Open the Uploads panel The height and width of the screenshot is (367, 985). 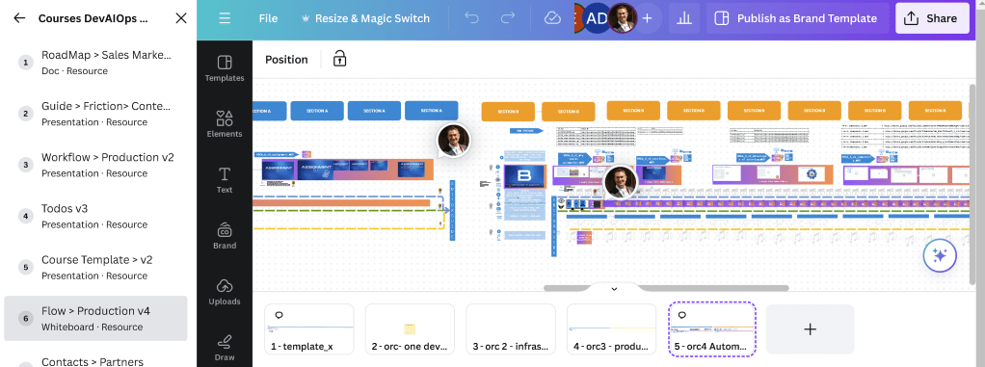[x=225, y=292]
